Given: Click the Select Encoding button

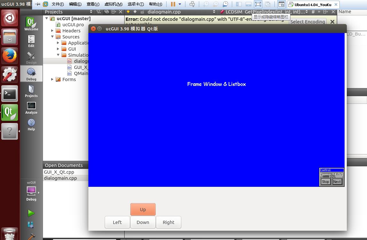Looking at the screenshot, I should [x=307, y=22].
